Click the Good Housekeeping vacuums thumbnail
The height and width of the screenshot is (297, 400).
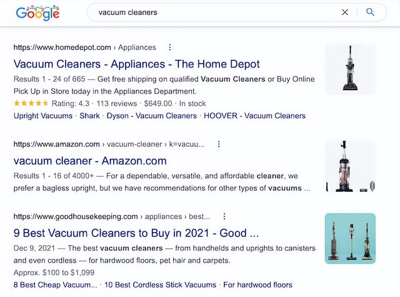coord(350,238)
